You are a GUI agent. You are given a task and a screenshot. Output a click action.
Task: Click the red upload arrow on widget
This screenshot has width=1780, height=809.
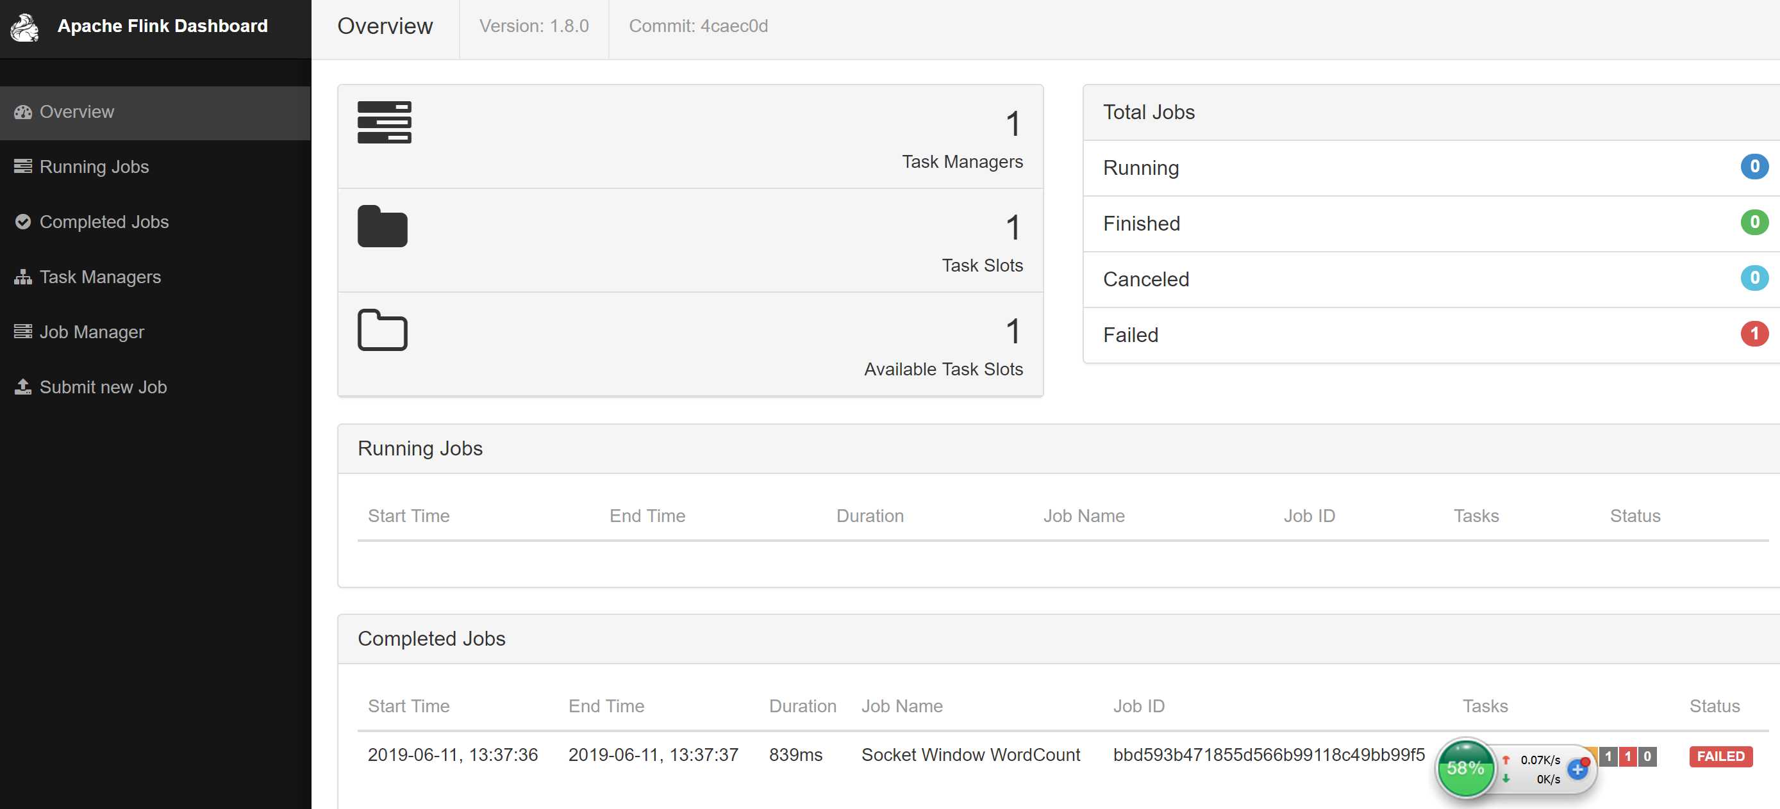pos(1506,760)
